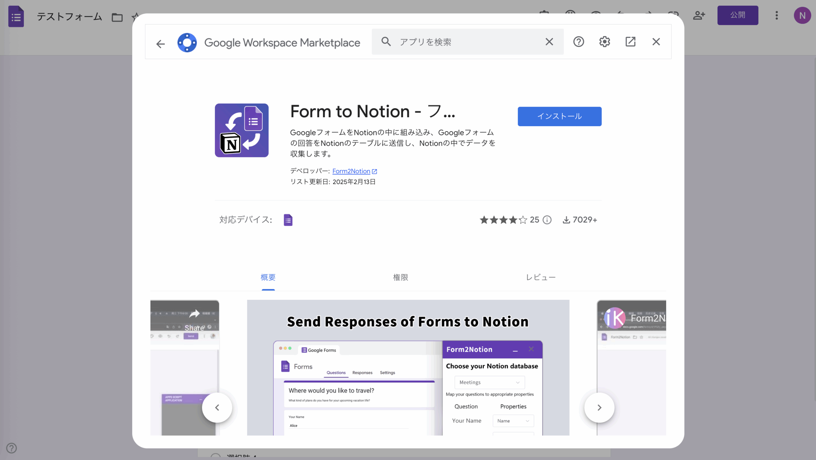Open the Marketplace help icon
Image resolution: width=816 pixels, height=460 pixels.
click(x=579, y=42)
